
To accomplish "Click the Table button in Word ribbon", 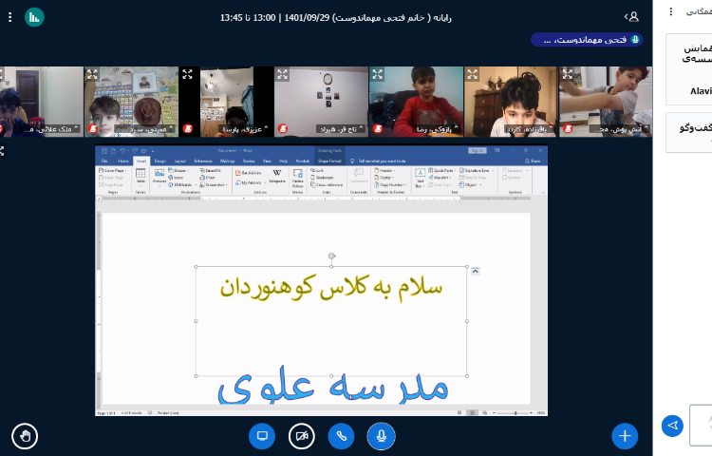I will click(141, 176).
